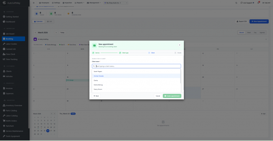This screenshot has width=273, height=141.
Task: Click the Back button in dialog
Action: point(96,96)
